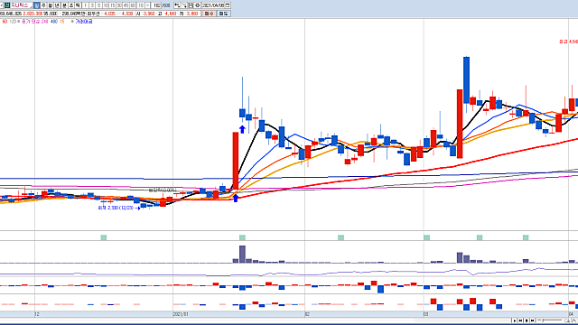The height and width of the screenshot is (325, 578).
Task: Click the chart zoom slider handle
Action: tap(543, 320)
